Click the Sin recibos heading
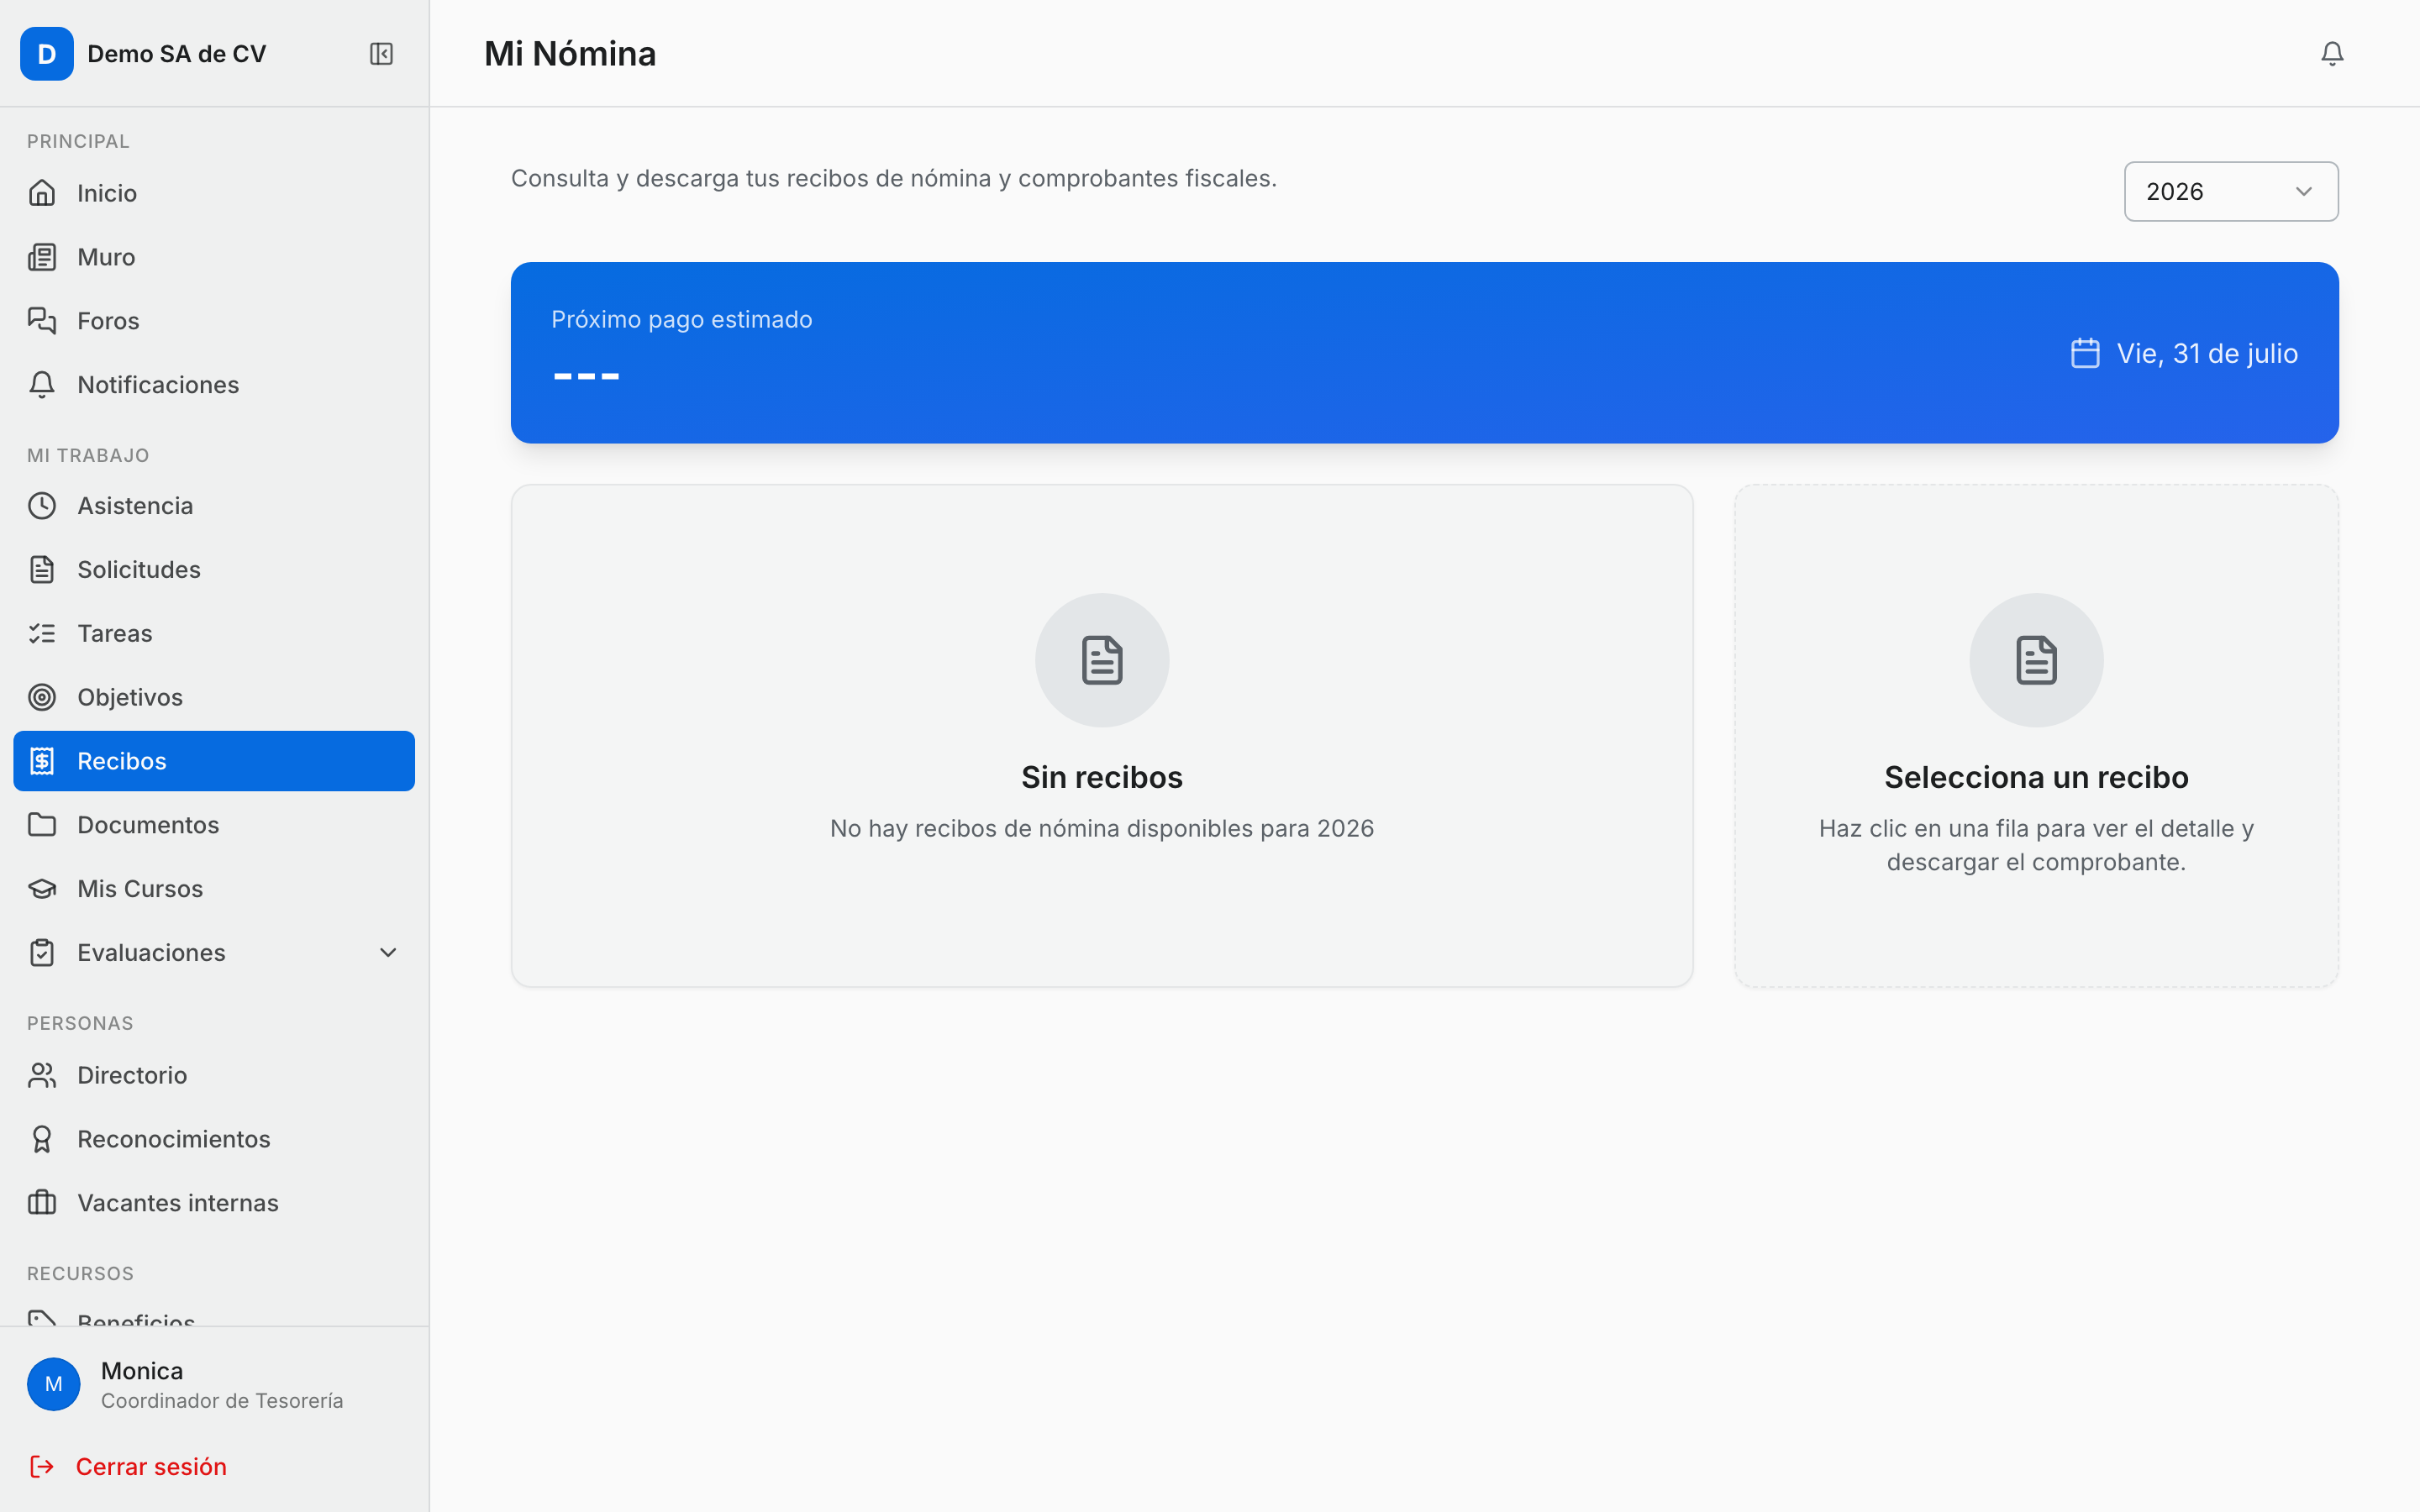 pyautogui.click(x=1102, y=777)
